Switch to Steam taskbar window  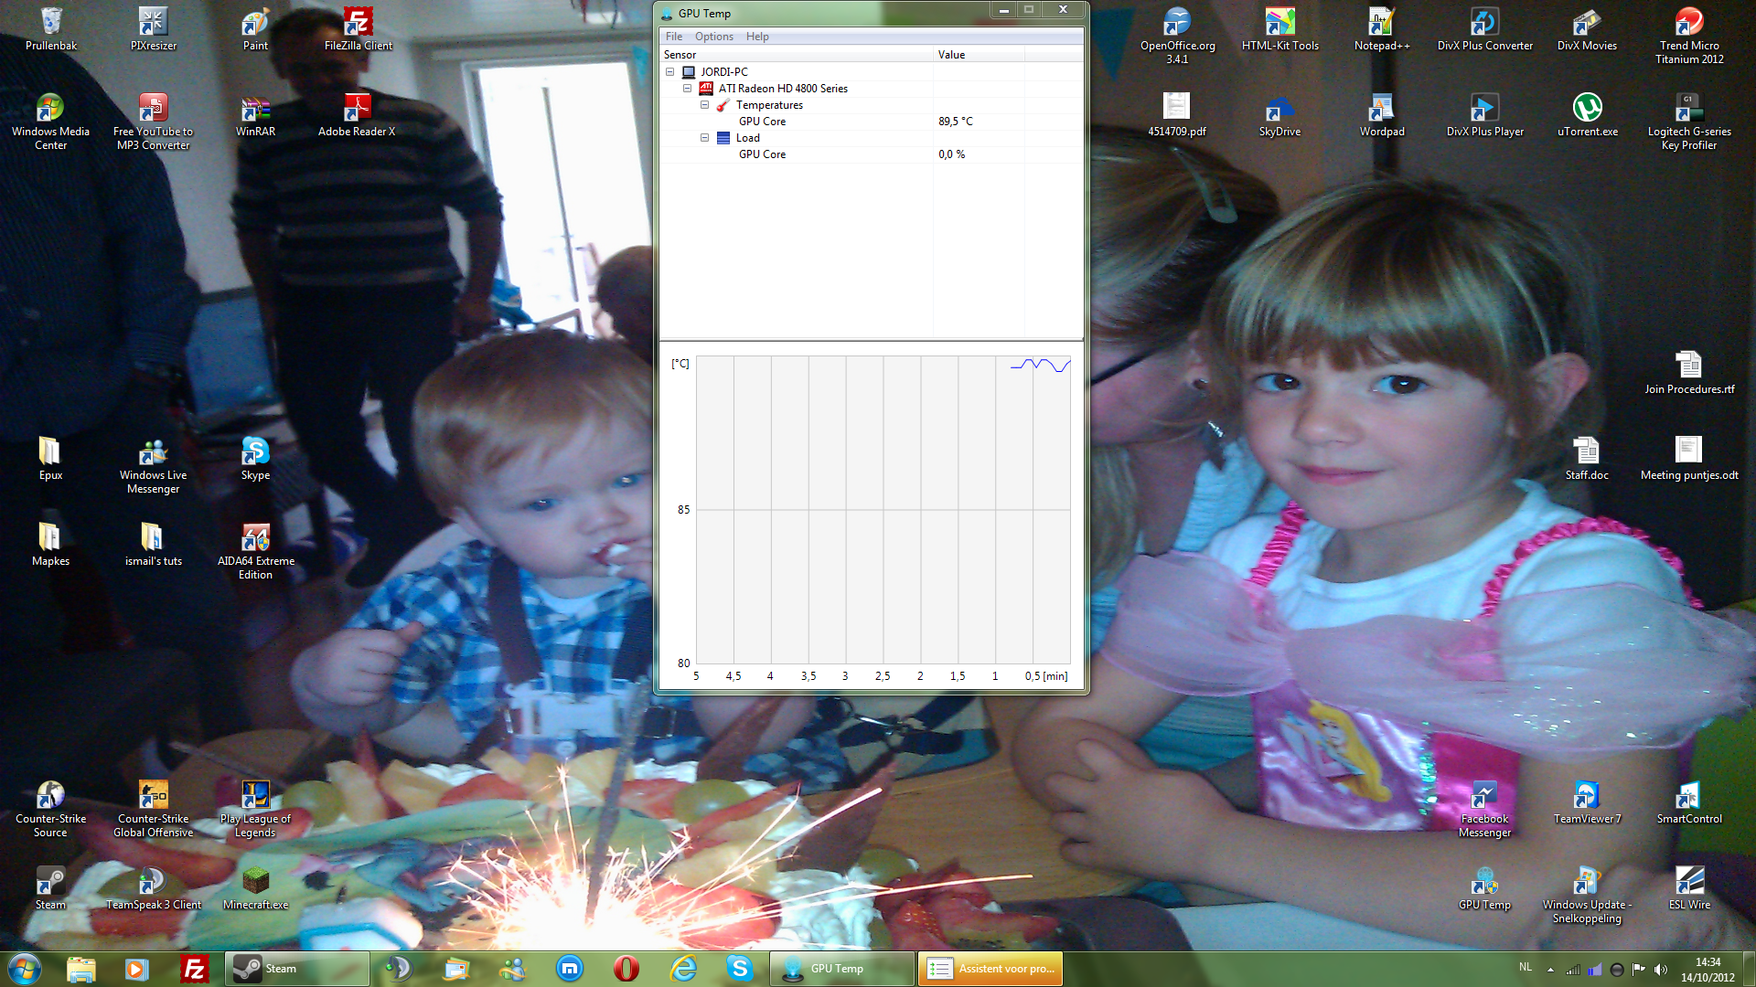tap(297, 969)
